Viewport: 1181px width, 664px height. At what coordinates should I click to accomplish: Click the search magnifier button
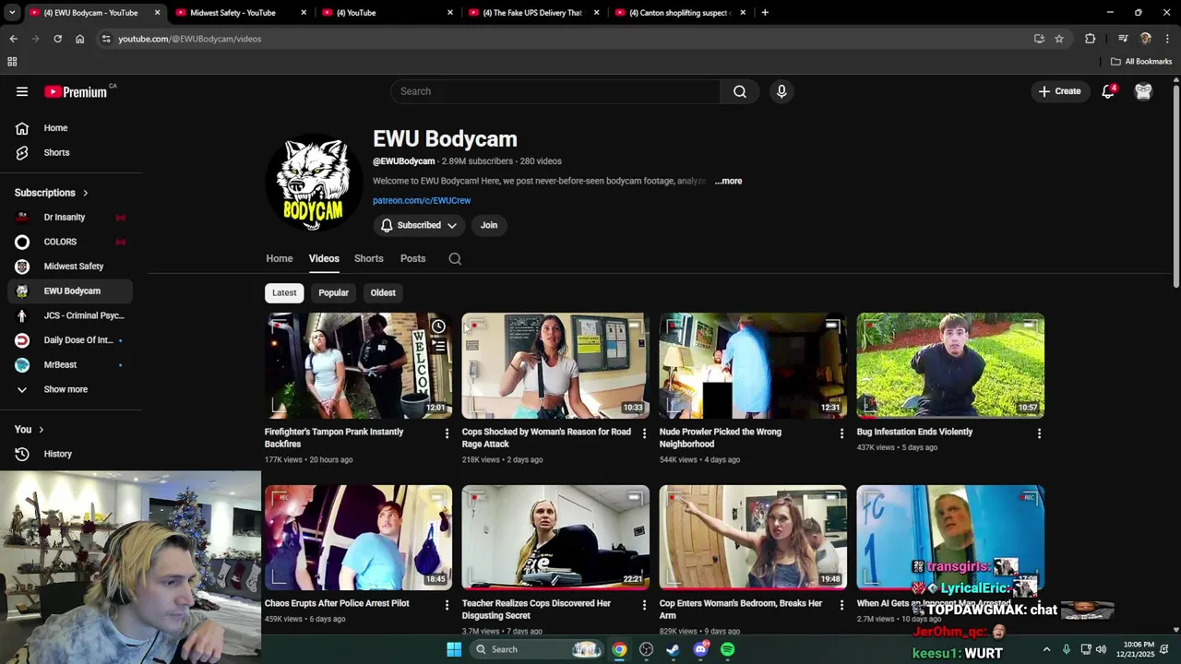click(740, 91)
